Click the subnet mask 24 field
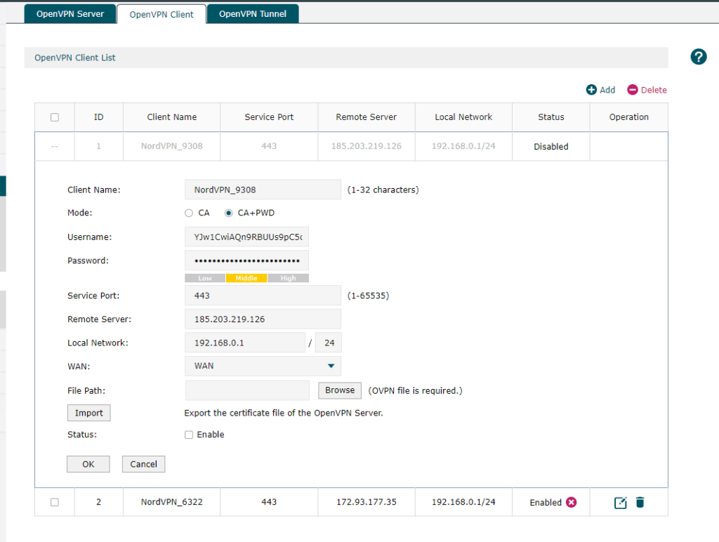Screen dimensions: 719x542 pyautogui.click(x=329, y=343)
